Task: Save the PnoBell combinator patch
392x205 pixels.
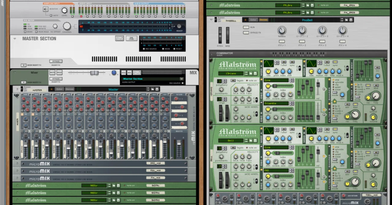Action: tap(351, 20)
